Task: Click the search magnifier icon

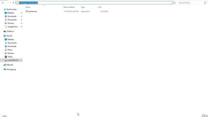Action: click(205, 3)
